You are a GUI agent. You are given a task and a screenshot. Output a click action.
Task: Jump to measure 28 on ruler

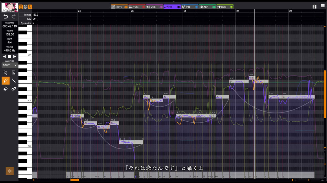click(x=291, y=11)
